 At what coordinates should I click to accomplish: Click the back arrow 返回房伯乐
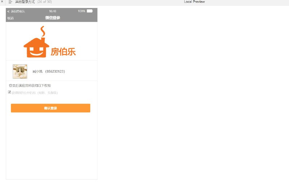point(16,11)
